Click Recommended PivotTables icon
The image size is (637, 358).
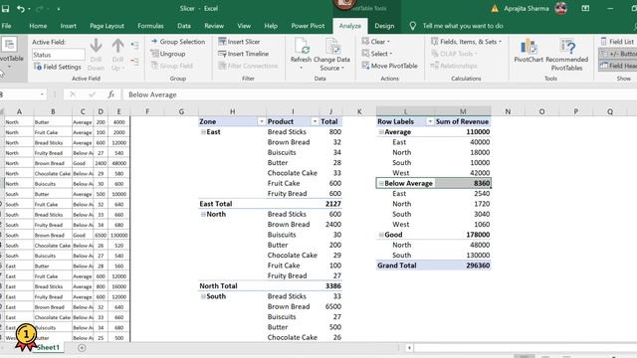(567, 47)
